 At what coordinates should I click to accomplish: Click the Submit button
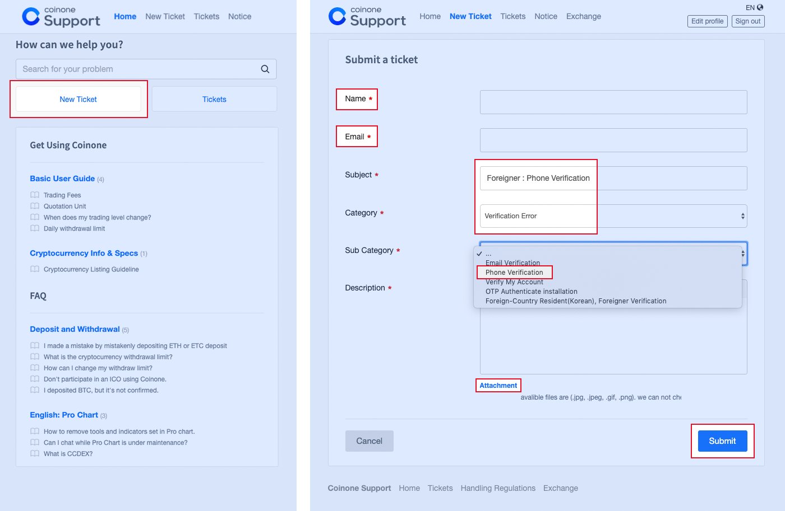[722, 441]
